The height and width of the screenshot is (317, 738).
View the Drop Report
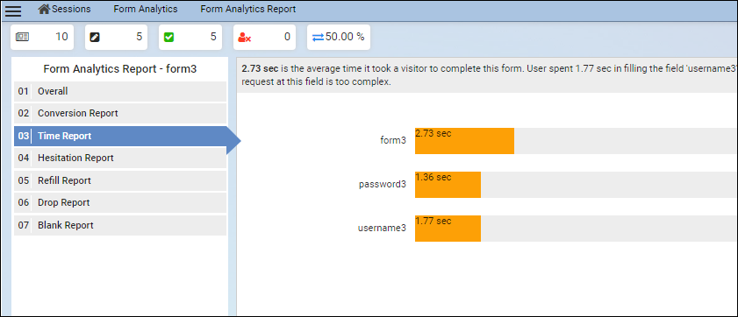coord(120,203)
